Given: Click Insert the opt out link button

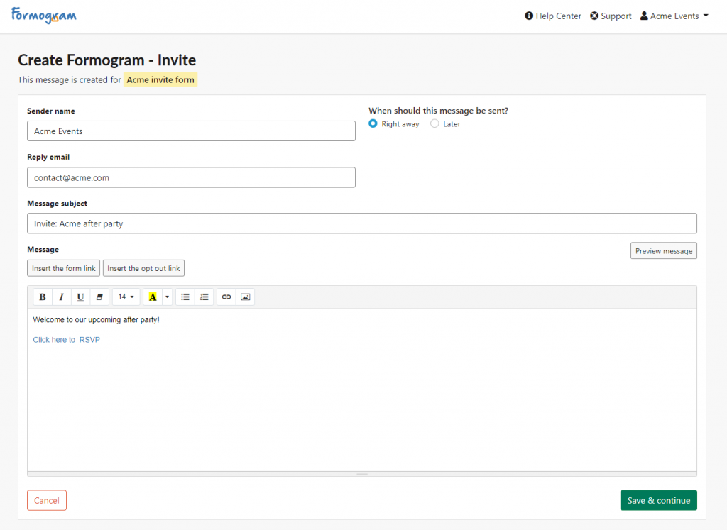Looking at the screenshot, I should click(x=143, y=268).
